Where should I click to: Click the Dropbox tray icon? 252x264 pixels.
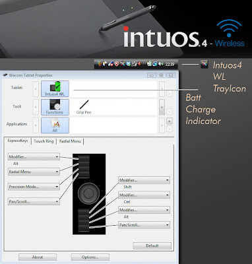click(x=128, y=64)
